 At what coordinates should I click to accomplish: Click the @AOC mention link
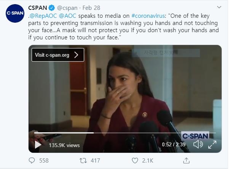point(68,16)
